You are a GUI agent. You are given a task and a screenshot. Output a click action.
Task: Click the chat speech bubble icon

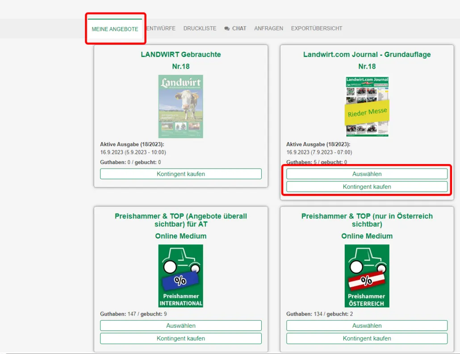pyautogui.click(x=227, y=29)
